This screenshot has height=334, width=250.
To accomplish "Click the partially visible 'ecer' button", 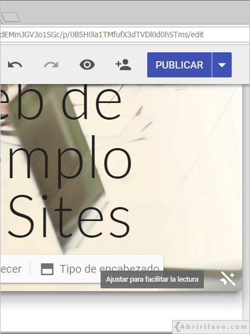I will click(11, 269).
